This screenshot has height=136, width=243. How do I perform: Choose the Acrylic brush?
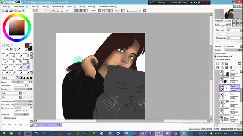click(26, 72)
